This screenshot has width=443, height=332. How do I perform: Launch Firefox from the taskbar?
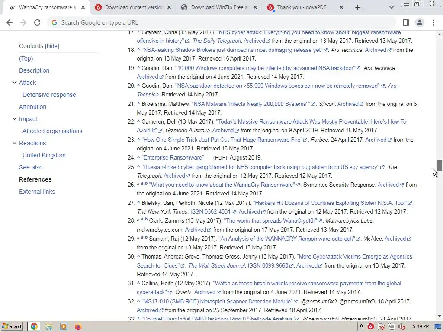click(x=78, y=327)
